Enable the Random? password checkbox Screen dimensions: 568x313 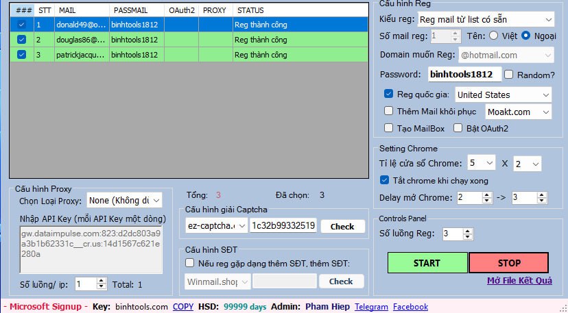[508, 75]
